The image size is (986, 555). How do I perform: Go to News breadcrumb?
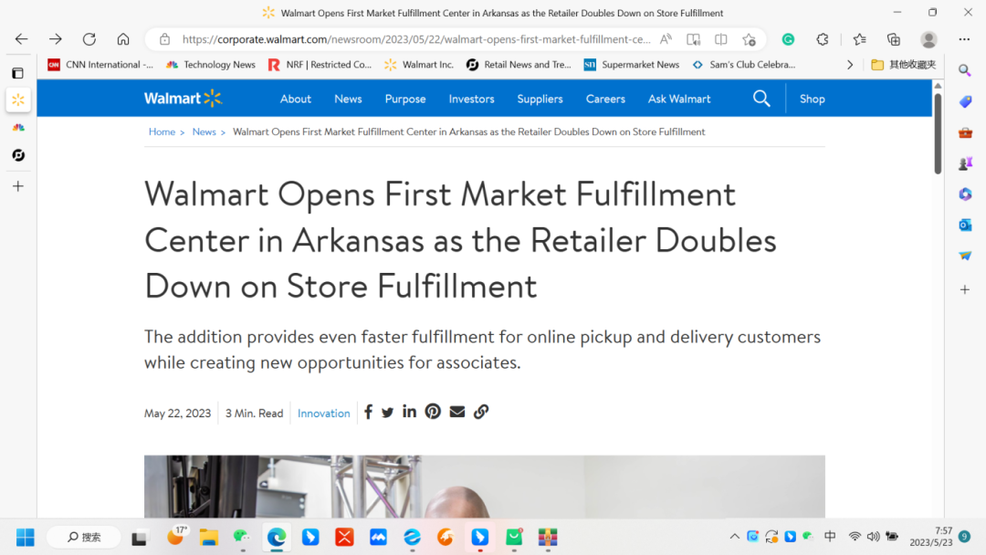coord(204,132)
